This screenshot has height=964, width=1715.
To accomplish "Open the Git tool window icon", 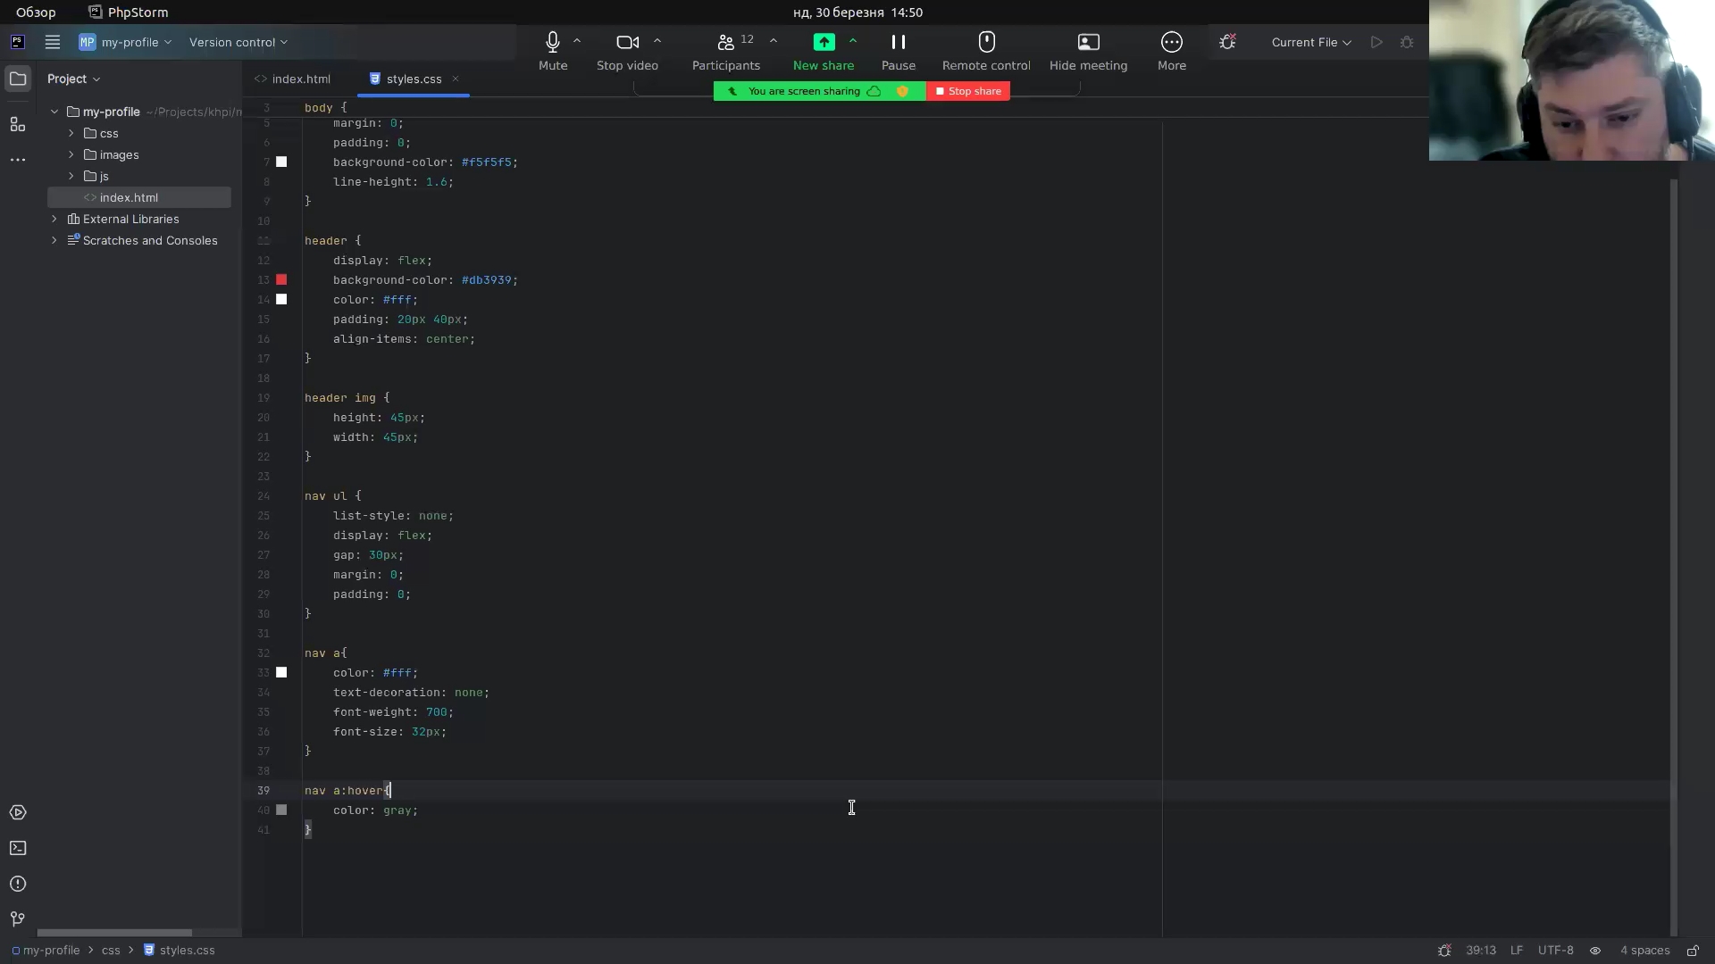I will pos(18,918).
